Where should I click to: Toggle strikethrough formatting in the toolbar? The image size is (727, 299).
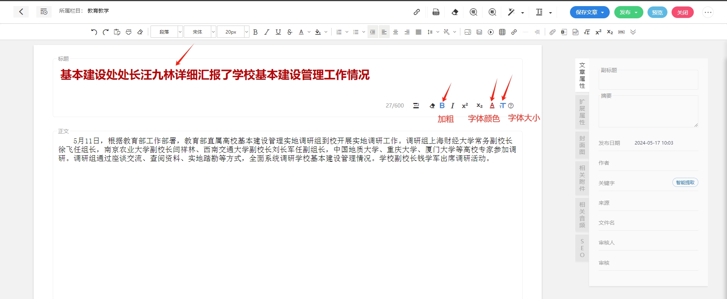tap(290, 32)
